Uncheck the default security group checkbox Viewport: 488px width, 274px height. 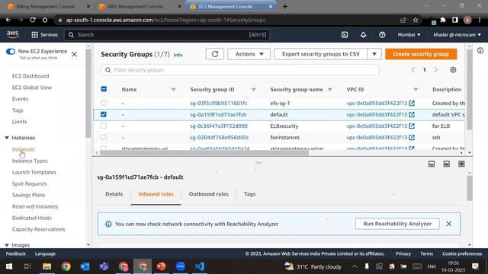tap(104, 114)
